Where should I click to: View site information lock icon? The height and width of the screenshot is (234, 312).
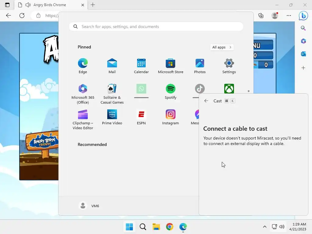(x=38, y=16)
